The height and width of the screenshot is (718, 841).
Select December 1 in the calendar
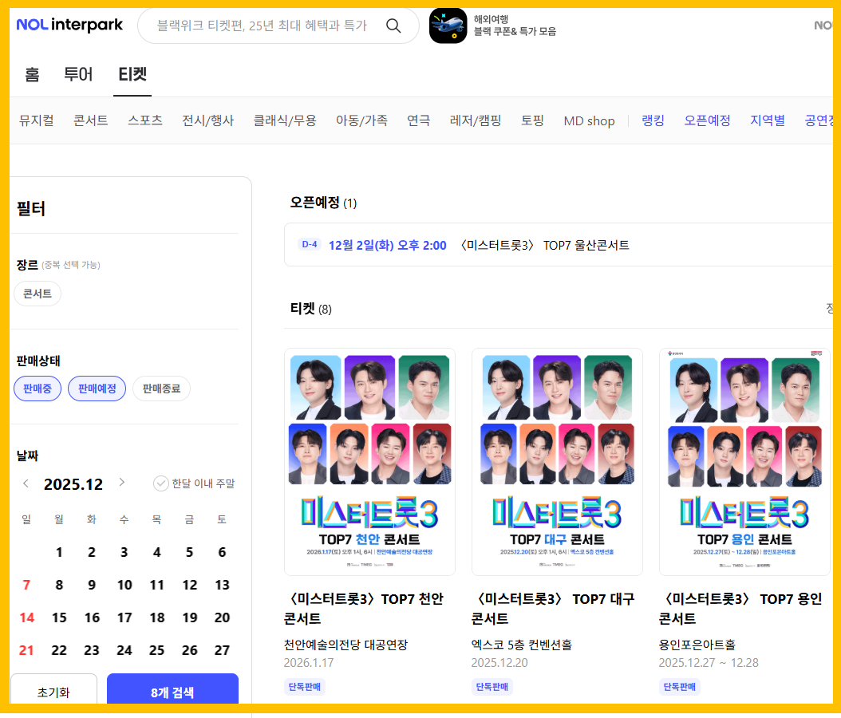(x=59, y=552)
